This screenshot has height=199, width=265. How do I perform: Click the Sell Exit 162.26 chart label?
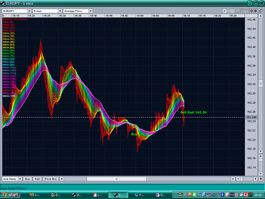pos(193,112)
